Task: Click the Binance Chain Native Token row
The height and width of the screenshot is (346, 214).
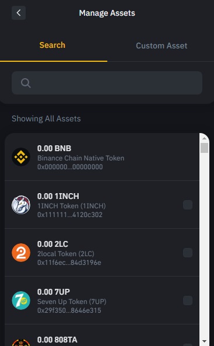Action: click(102, 157)
